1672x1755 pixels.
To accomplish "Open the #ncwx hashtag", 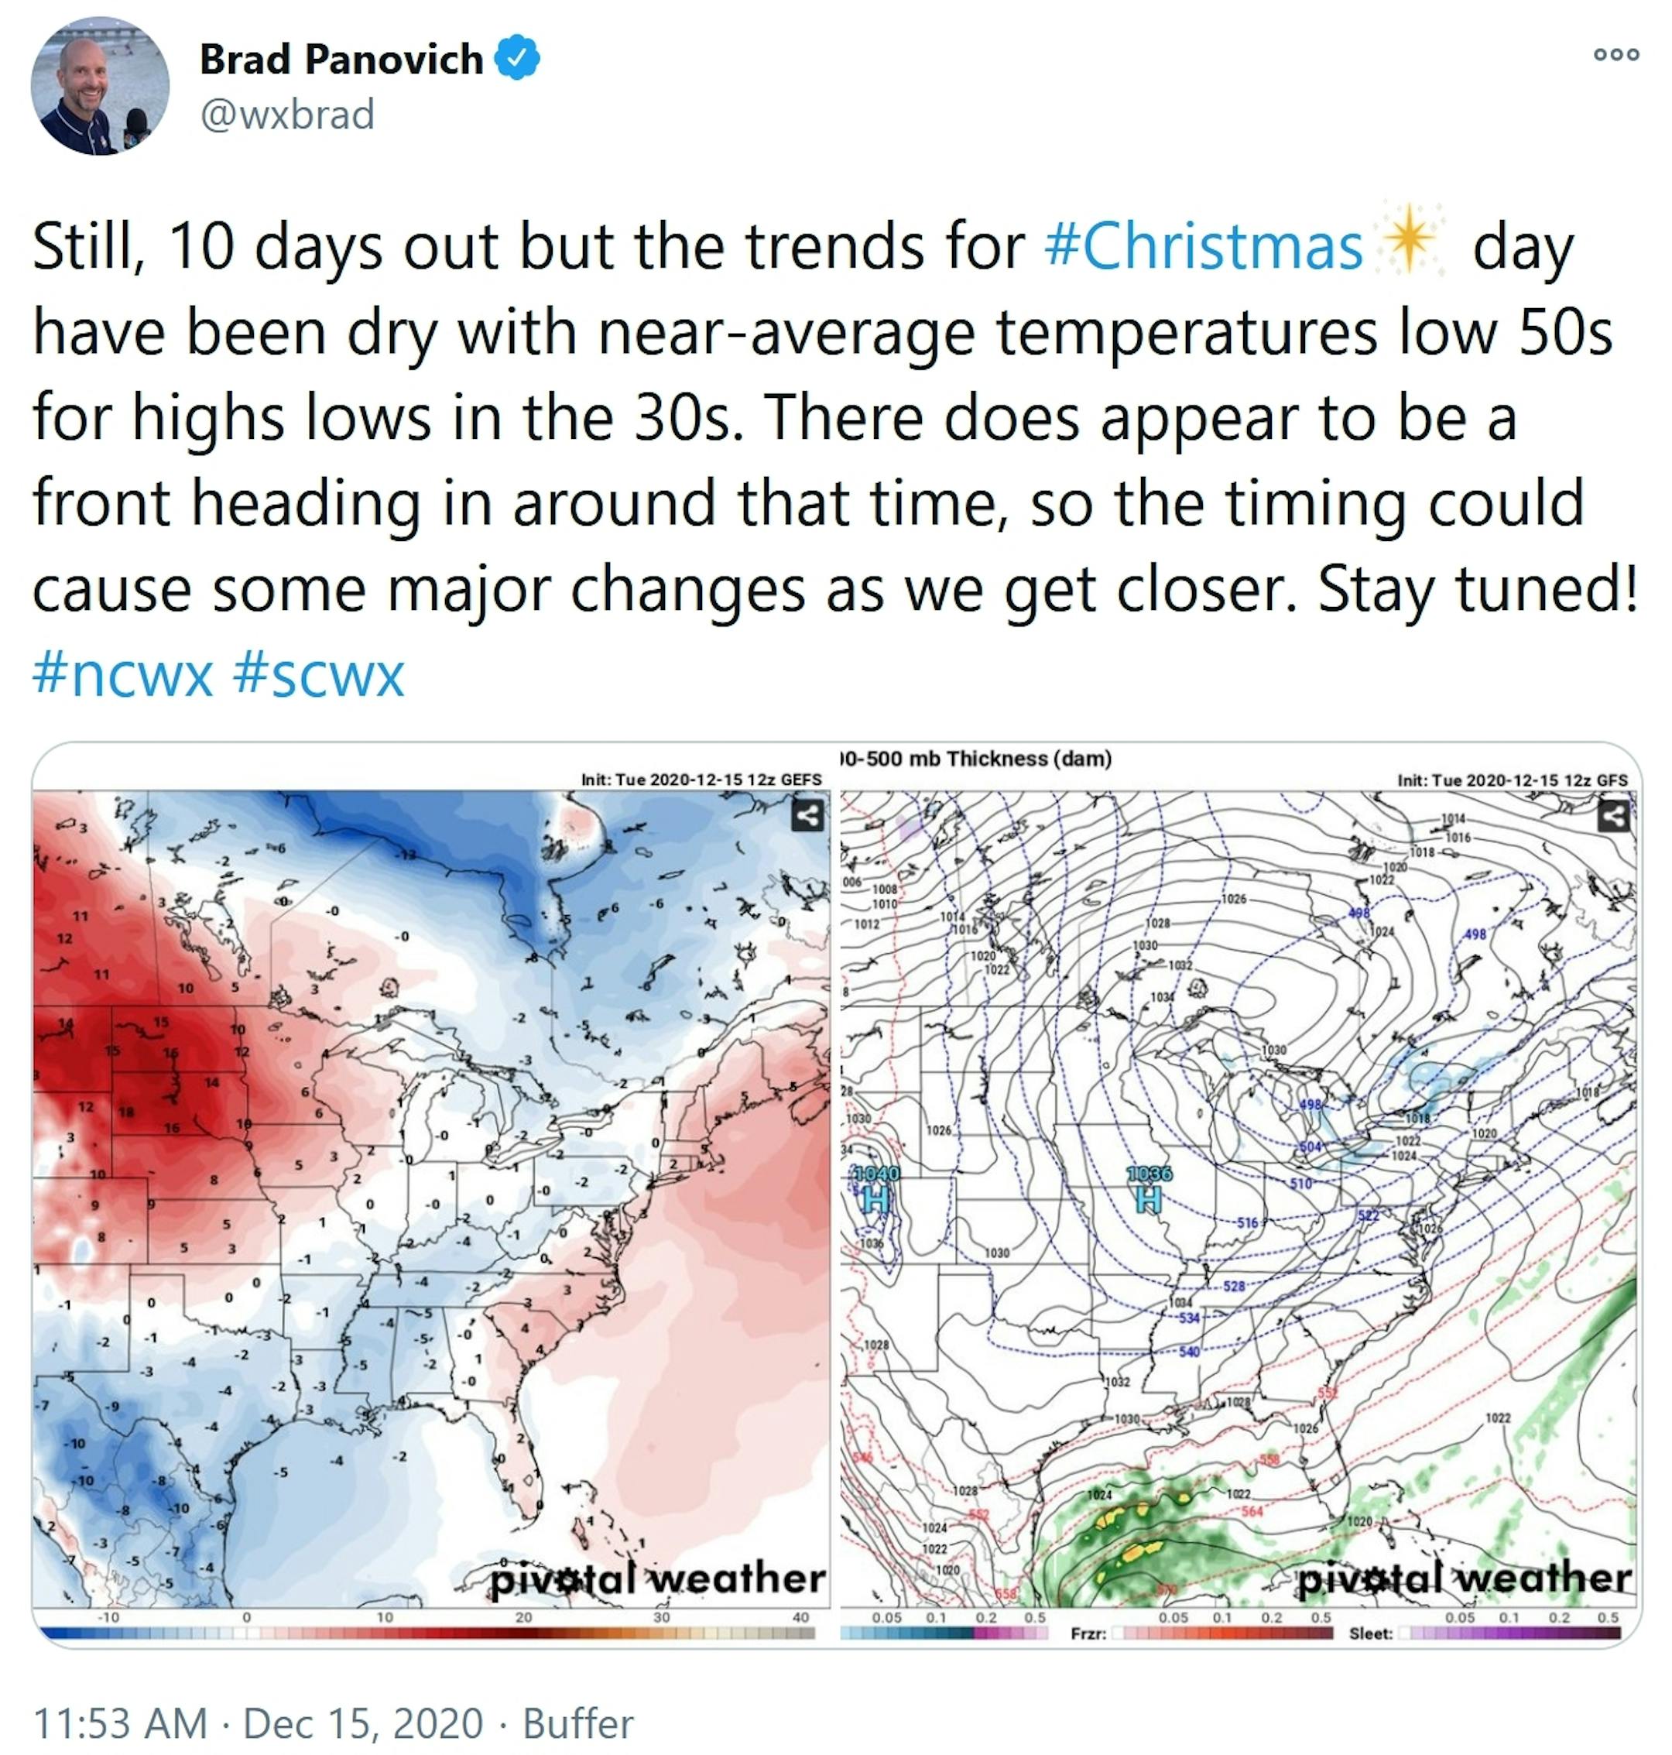I will tap(123, 675).
